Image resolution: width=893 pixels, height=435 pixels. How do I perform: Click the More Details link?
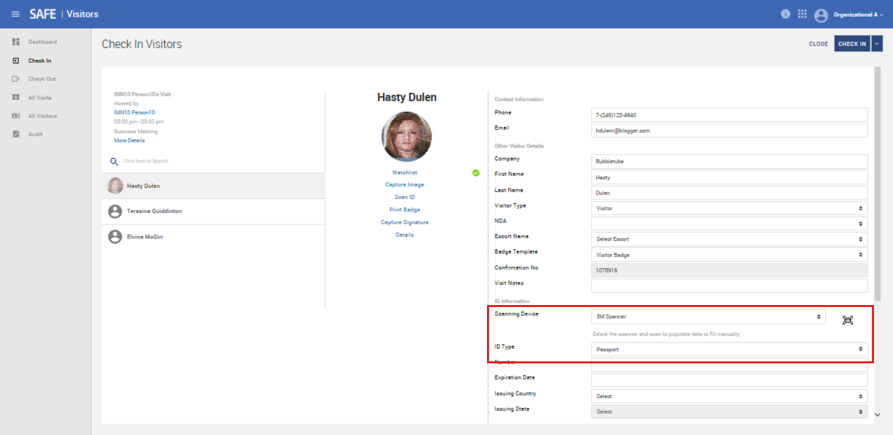pyautogui.click(x=129, y=140)
